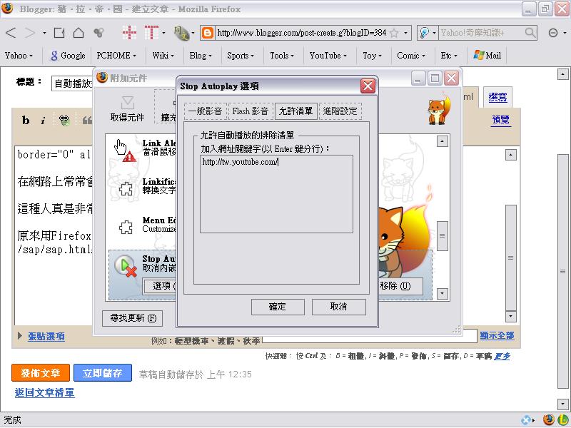Open the Yahoo bookmark folder

point(19,56)
